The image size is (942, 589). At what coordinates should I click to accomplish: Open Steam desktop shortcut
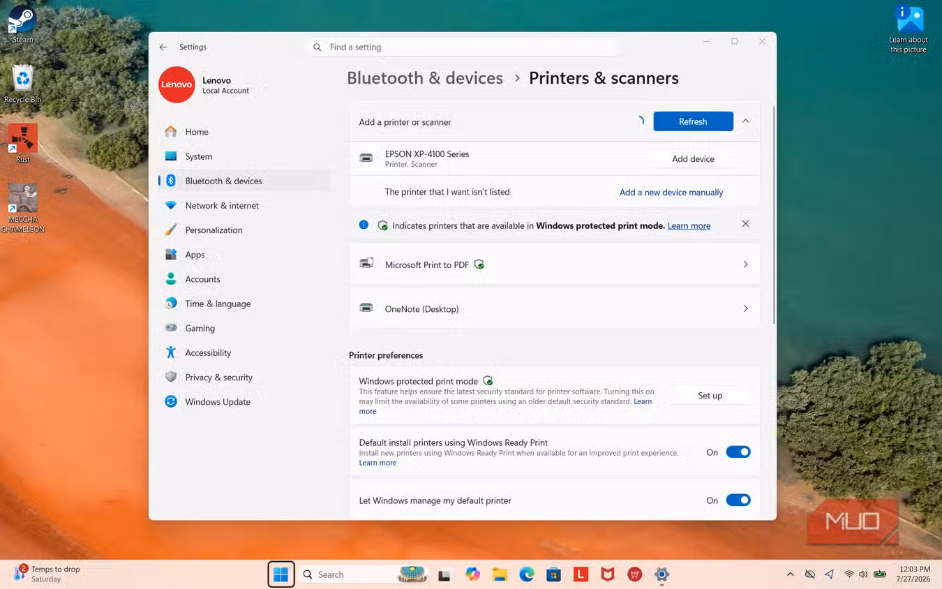[x=22, y=25]
